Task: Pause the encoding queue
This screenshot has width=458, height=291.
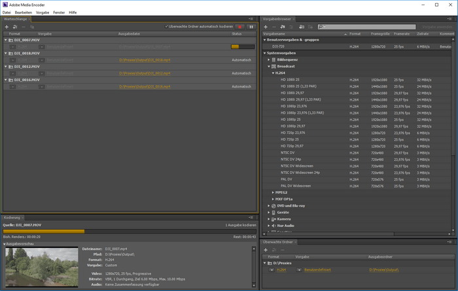Action: point(251,27)
